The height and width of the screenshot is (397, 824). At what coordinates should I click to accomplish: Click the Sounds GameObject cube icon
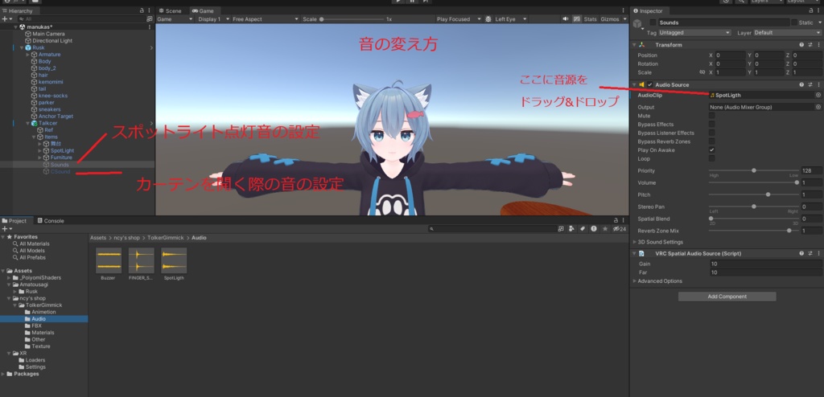pyautogui.click(x=637, y=23)
